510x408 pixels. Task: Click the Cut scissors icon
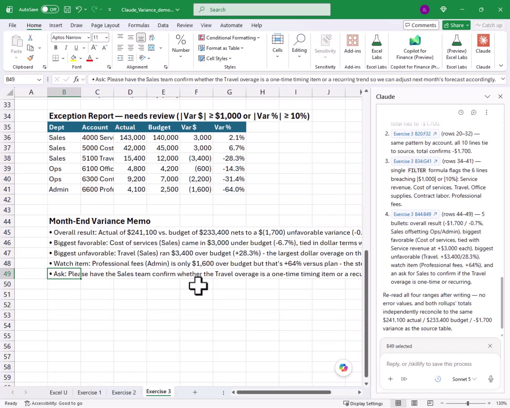pyautogui.click(x=30, y=38)
